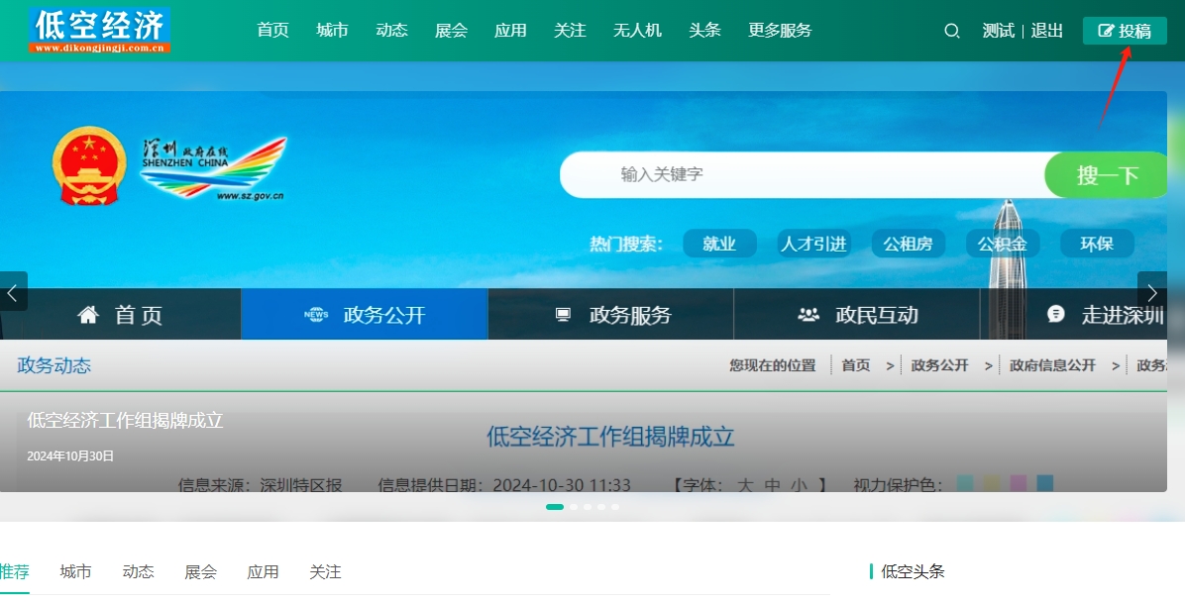Switch to the 展会 content tab
This screenshot has height=604, width=1185.
[x=200, y=571]
